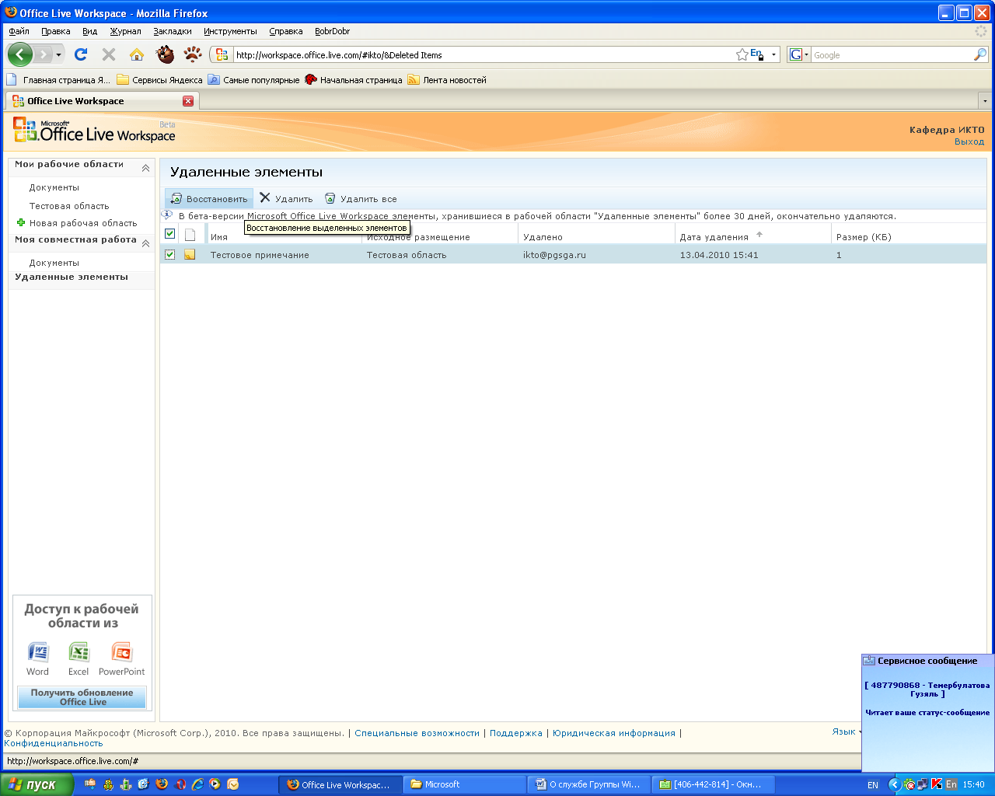Click the ikto@pgsga.ru cell
Image resolution: width=995 pixels, height=796 pixels.
click(554, 255)
